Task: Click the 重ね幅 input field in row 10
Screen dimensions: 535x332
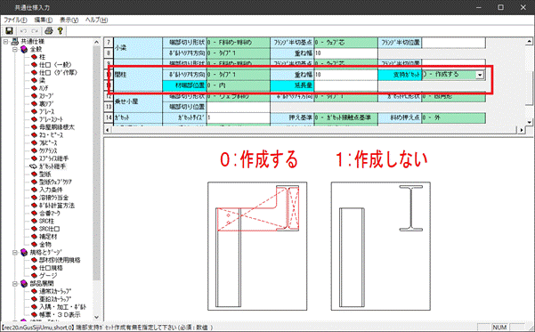Action: coord(345,75)
